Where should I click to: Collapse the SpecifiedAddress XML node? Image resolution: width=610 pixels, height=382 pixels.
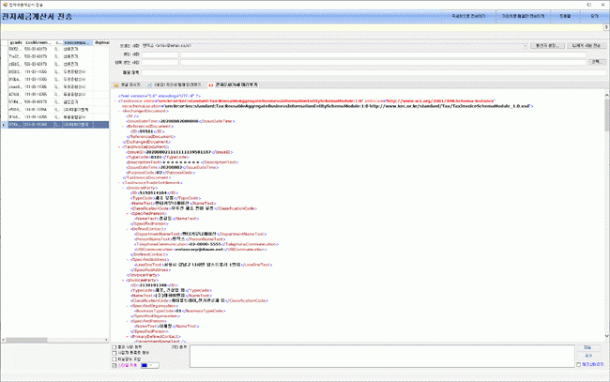[127, 259]
